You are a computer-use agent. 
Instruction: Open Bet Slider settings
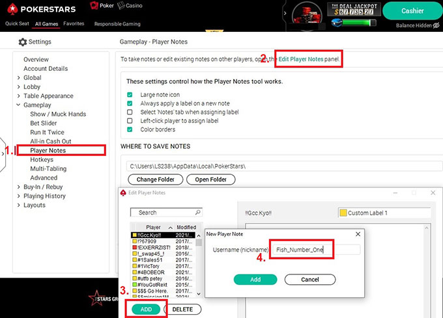coord(44,123)
